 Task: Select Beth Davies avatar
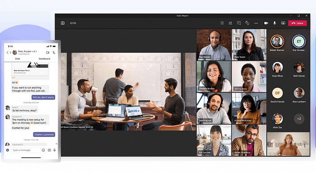pyautogui.click(x=299, y=67)
